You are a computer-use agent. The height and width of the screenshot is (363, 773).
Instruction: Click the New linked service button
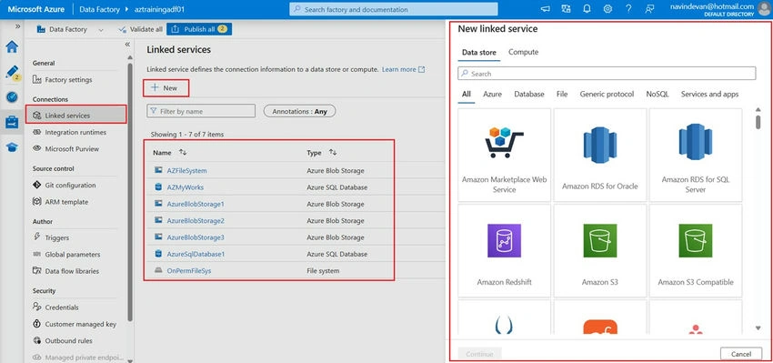(166, 87)
